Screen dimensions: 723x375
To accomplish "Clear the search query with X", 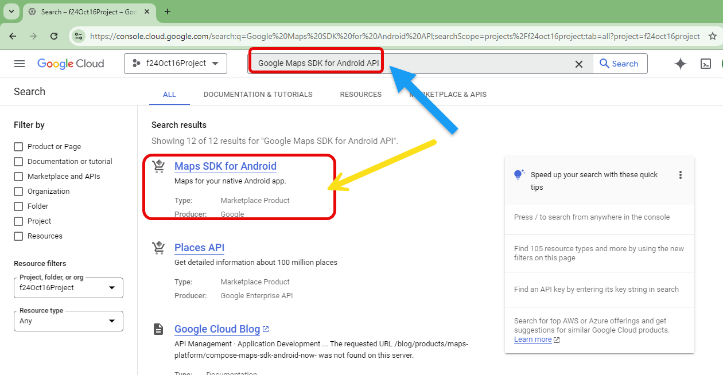I will 579,64.
